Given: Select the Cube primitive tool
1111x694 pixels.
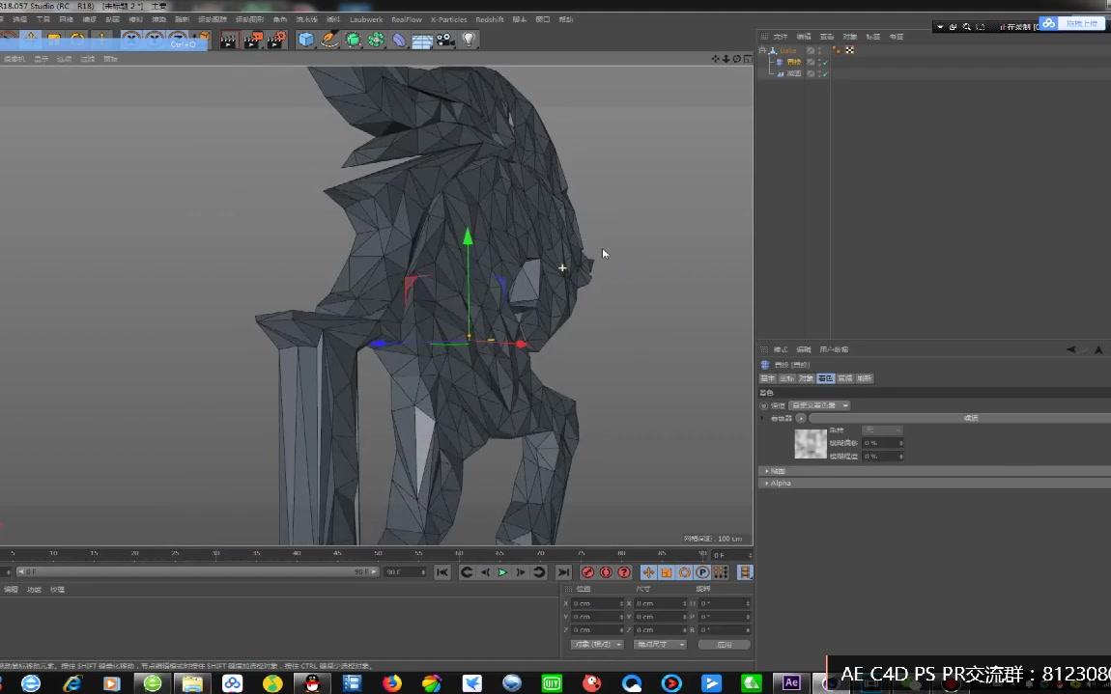Looking at the screenshot, I should (306, 40).
